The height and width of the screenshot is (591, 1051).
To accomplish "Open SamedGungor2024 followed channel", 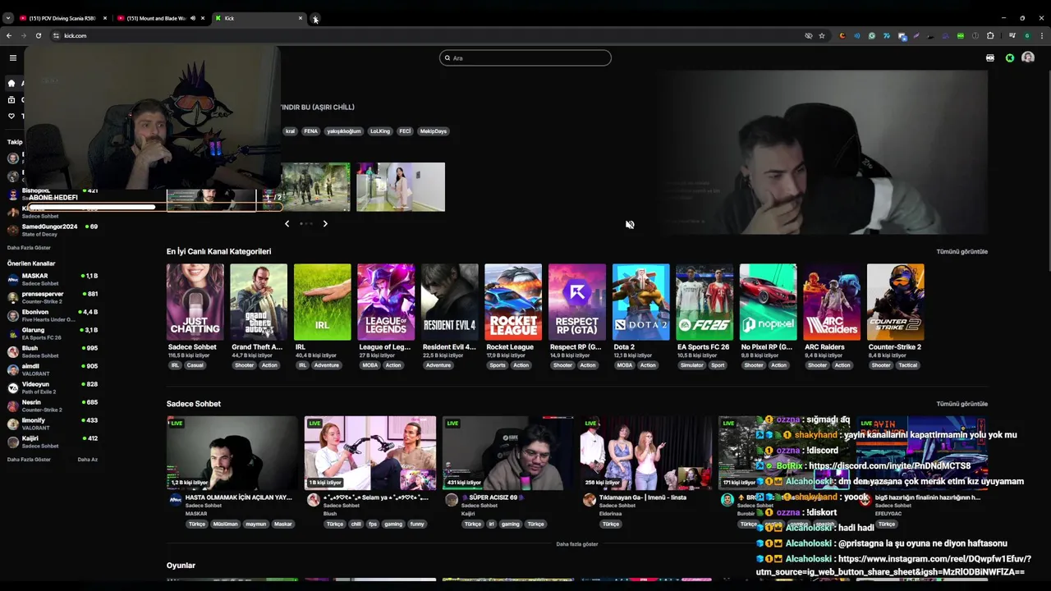I will (53, 230).
